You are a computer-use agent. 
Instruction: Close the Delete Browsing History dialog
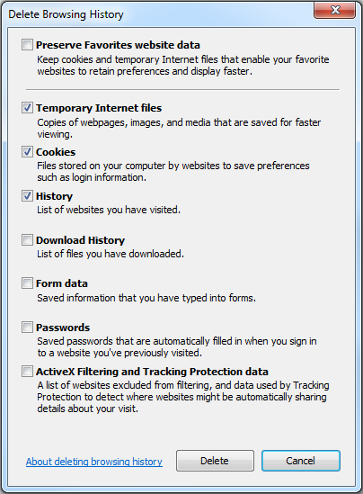(334, 10)
